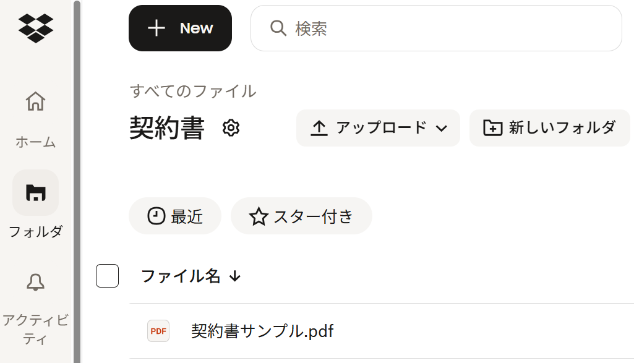Viewport: 634px width, 363px height.
Task: Click the star icon in スター付き chip
Action: (x=258, y=216)
